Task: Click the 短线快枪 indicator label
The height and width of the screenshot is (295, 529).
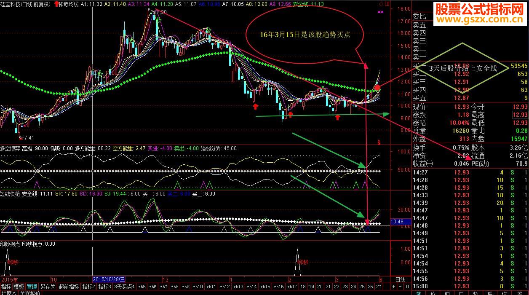Action: pos(10,194)
